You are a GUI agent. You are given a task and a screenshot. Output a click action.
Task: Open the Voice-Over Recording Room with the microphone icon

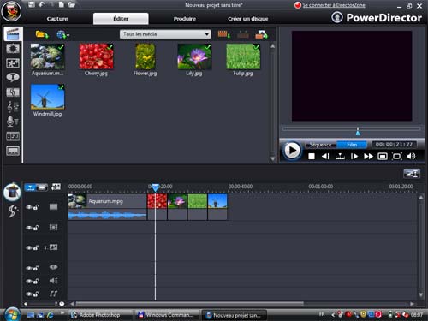coord(13,122)
